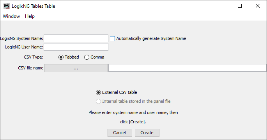Open the CSV file browser button
267x140 pixels.
(x=76, y=68)
